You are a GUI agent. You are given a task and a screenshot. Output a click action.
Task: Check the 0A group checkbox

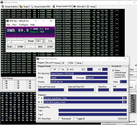coord(4,81)
